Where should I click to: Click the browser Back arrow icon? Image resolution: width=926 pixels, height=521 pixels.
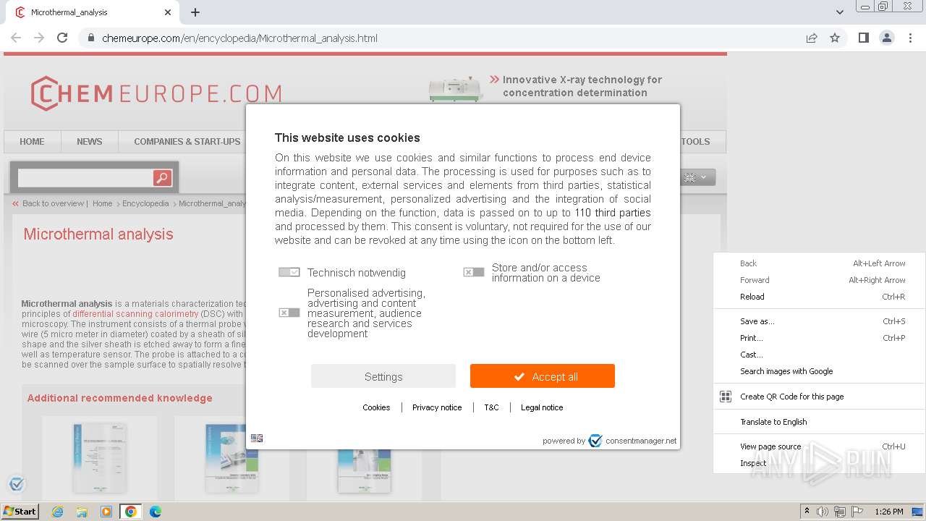point(16,38)
